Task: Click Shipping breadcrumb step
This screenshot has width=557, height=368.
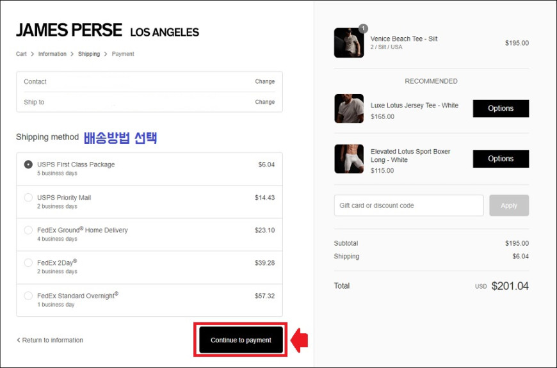Action: tap(89, 54)
